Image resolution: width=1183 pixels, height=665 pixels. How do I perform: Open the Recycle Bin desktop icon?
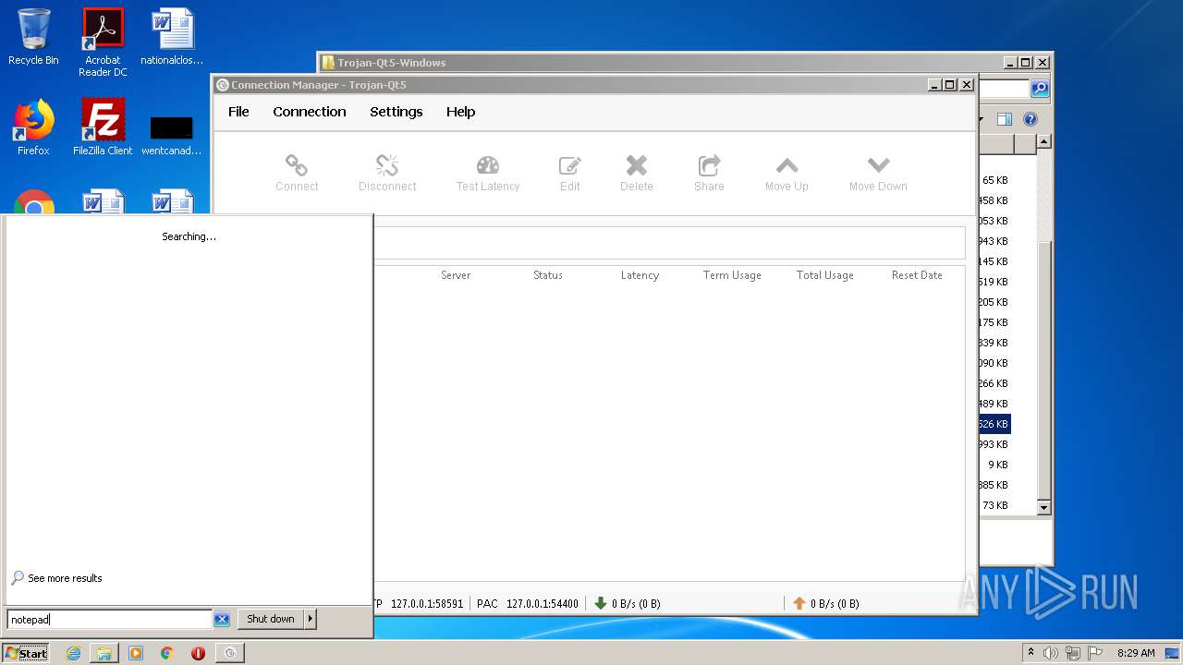pos(33,38)
